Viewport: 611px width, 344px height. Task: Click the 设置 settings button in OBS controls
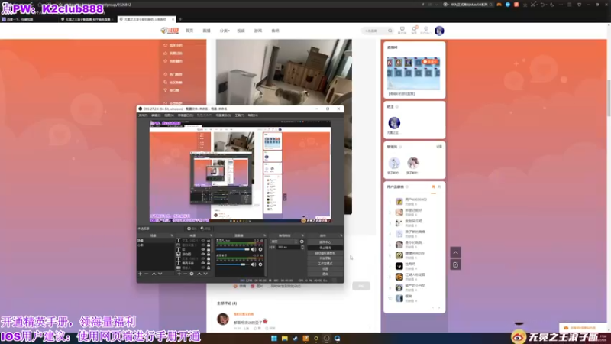click(325, 269)
